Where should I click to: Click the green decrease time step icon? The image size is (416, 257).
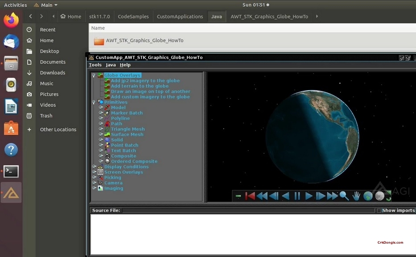(238, 196)
